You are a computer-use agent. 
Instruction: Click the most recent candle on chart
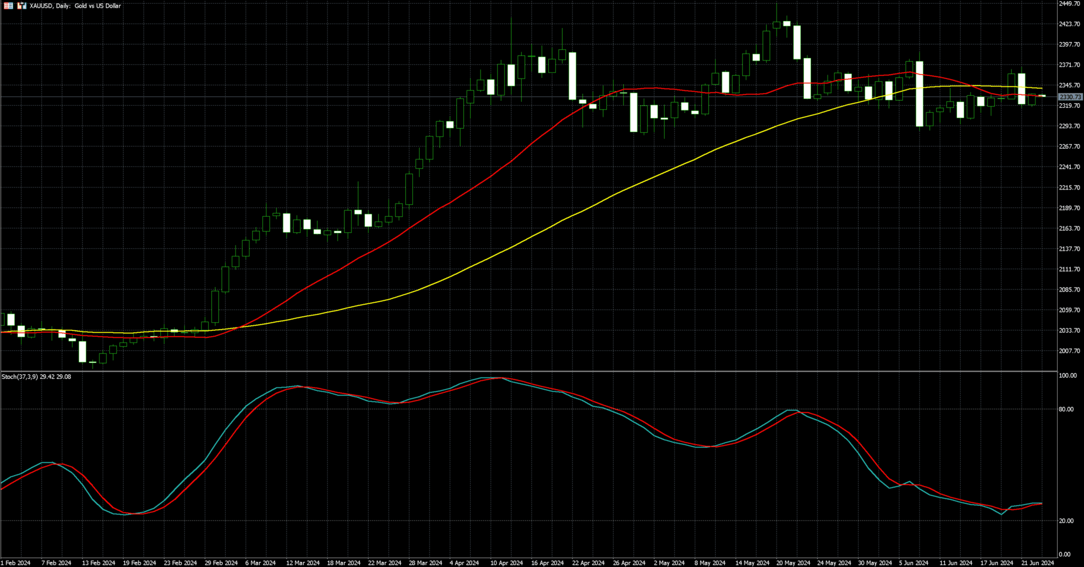pyautogui.click(x=1041, y=96)
